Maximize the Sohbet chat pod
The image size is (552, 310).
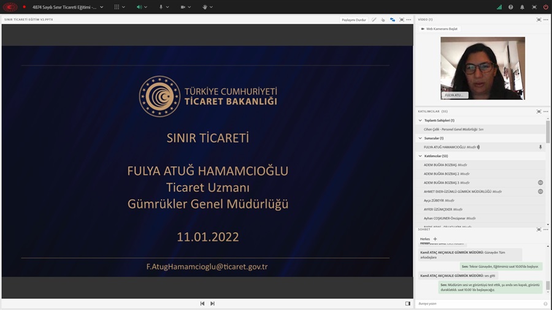[539, 230]
